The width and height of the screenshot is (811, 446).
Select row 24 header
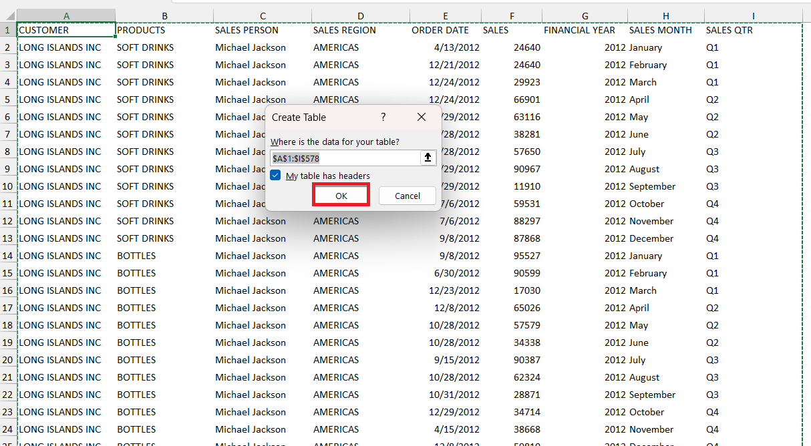(x=8, y=429)
